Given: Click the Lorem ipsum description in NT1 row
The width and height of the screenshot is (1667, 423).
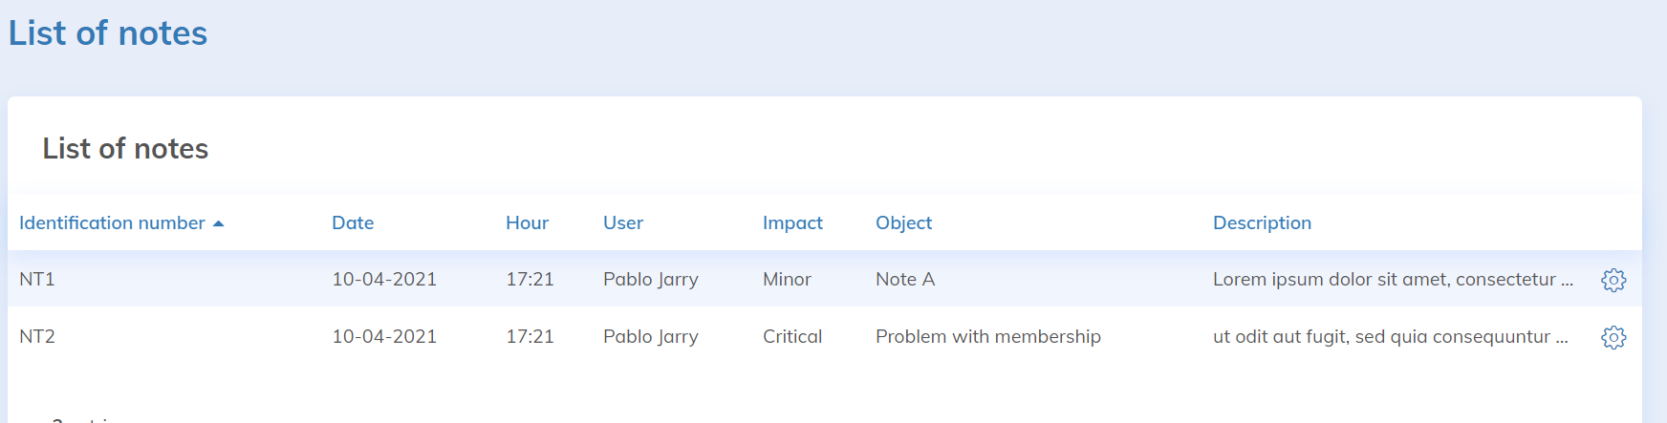Looking at the screenshot, I should (1392, 279).
